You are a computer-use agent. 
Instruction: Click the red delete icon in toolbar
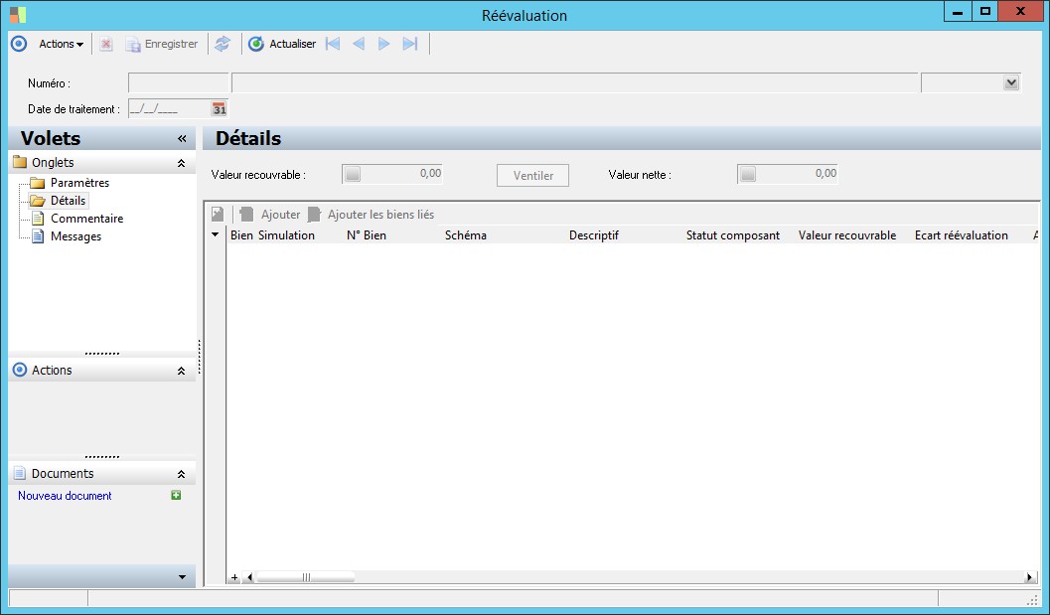click(106, 45)
